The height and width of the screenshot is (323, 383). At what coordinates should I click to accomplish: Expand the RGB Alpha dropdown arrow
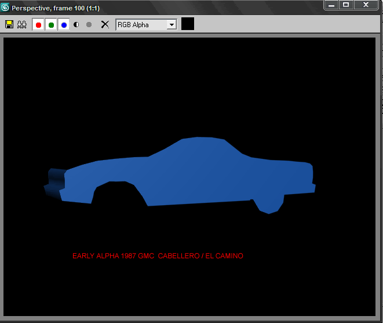click(172, 25)
